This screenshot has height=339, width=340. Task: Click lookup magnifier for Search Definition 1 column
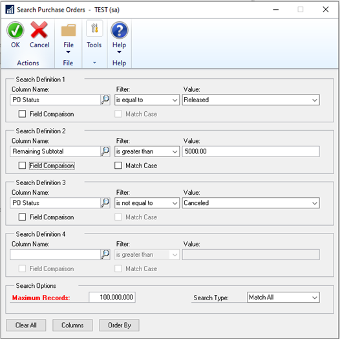point(105,100)
